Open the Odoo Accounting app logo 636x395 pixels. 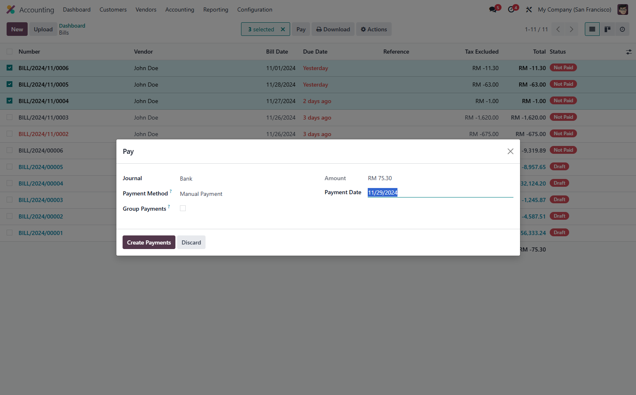point(11,9)
